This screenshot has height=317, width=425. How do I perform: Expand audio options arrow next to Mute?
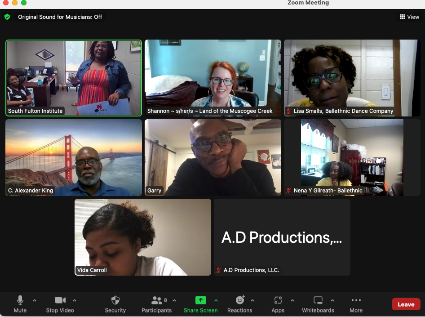35,300
